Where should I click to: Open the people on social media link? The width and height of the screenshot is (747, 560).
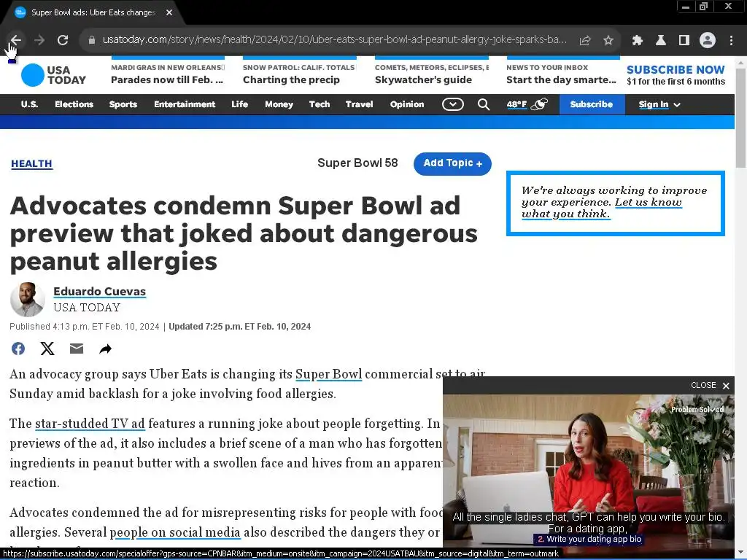[175, 532]
